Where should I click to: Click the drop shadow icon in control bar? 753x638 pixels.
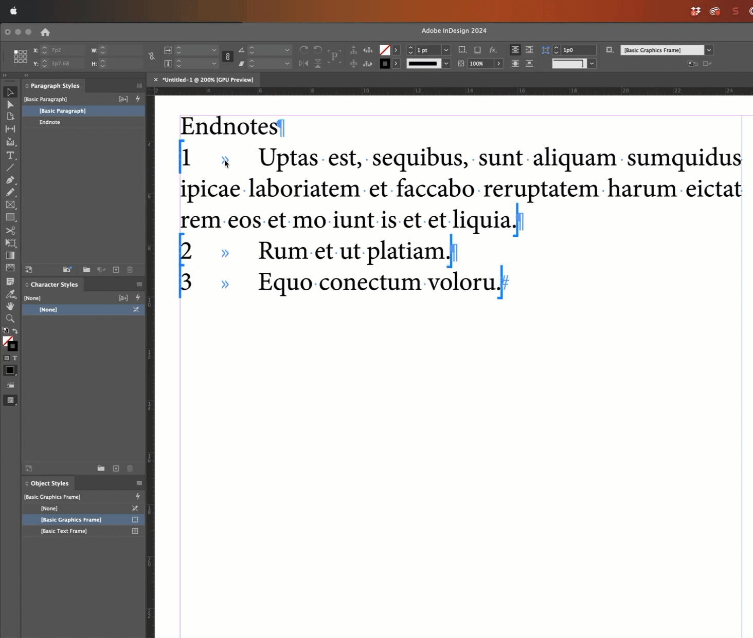click(x=477, y=50)
